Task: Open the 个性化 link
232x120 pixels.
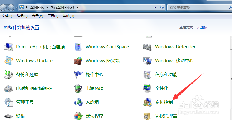Action: 162,88
